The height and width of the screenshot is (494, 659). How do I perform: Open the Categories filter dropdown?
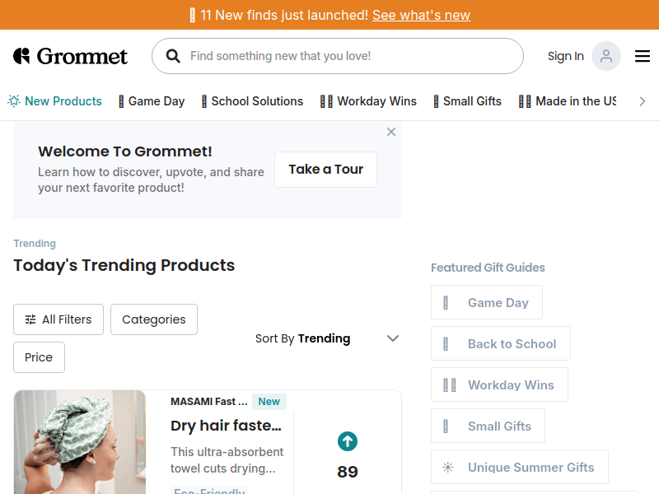click(154, 319)
